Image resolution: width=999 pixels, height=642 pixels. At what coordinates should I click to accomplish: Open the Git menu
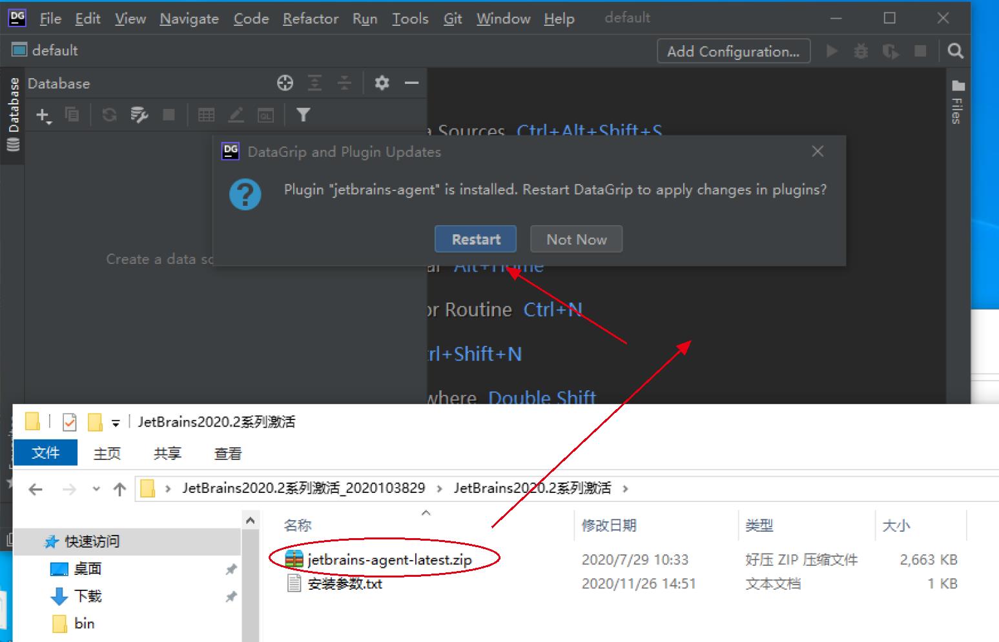point(453,19)
